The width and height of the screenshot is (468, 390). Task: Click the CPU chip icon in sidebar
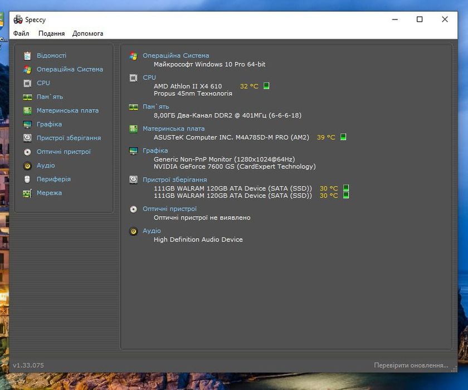click(27, 83)
